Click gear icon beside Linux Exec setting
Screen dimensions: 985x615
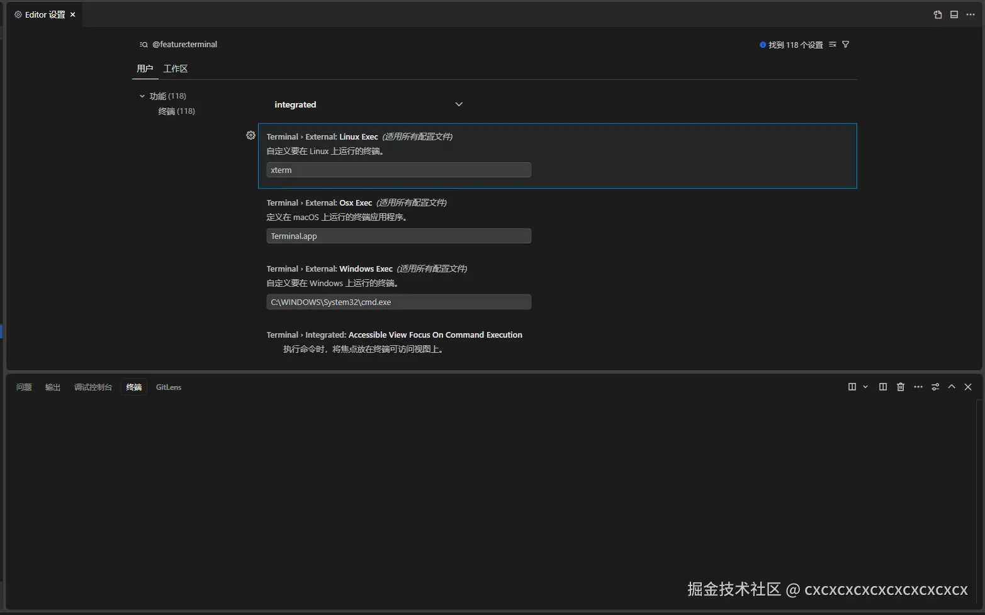(x=250, y=136)
